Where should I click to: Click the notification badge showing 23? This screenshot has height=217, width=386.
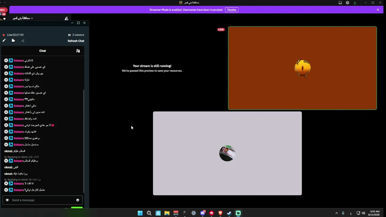pos(4,14)
